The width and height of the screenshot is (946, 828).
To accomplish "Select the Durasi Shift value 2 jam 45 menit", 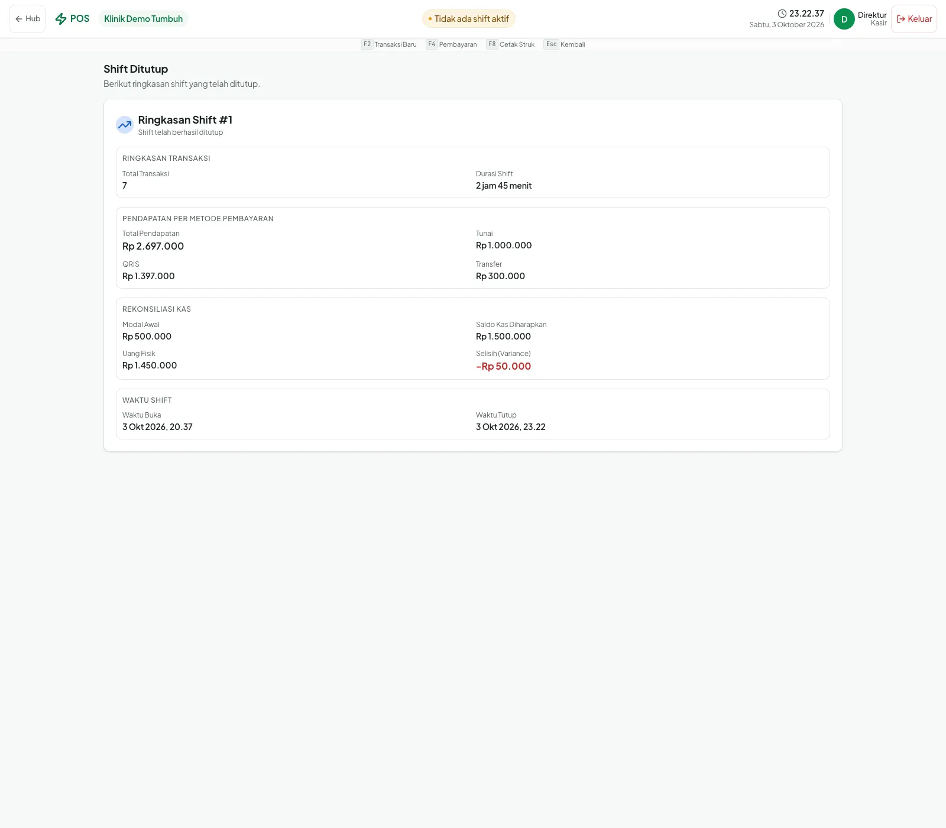I will tap(504, 186).
